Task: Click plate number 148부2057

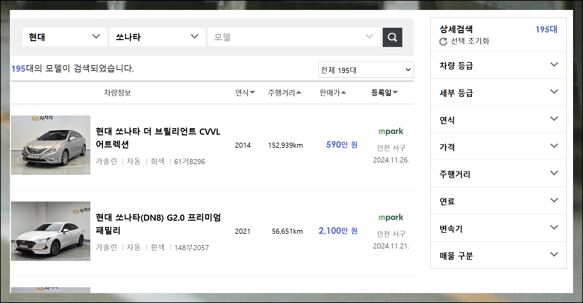Action: 191,247
